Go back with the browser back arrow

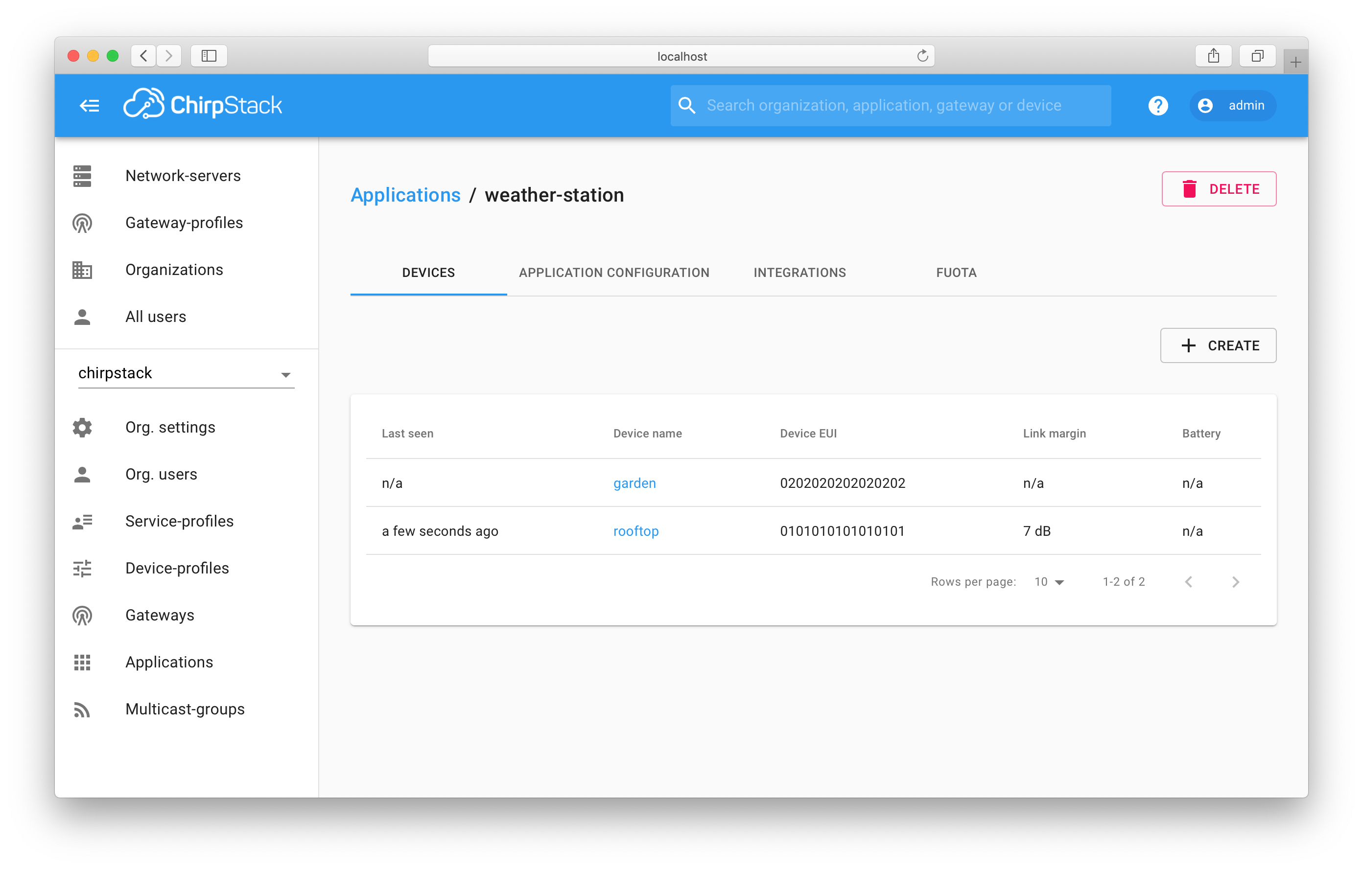144,55
